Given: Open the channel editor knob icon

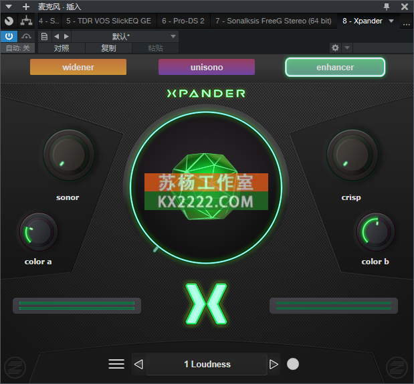Looking at the screenshot, I should 9,21.
